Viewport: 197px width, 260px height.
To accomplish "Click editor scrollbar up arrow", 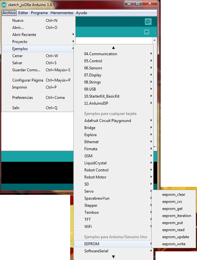I will [x=155, y=40].
